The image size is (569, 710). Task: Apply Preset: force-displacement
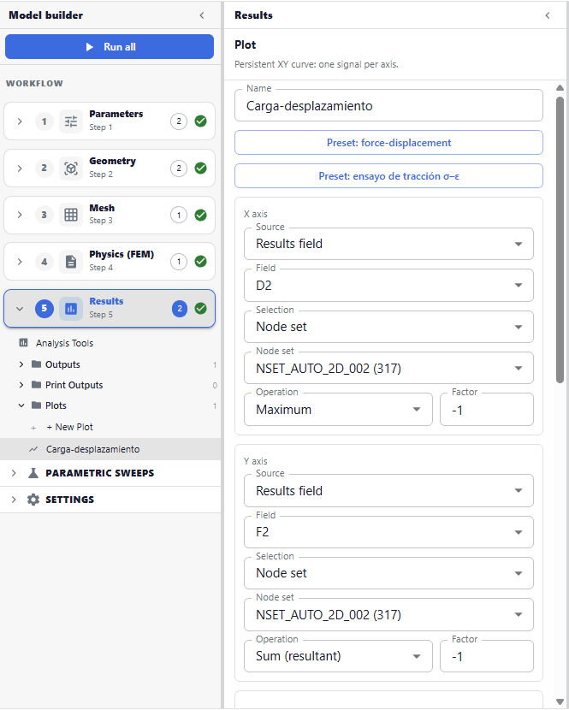(388, 143)
